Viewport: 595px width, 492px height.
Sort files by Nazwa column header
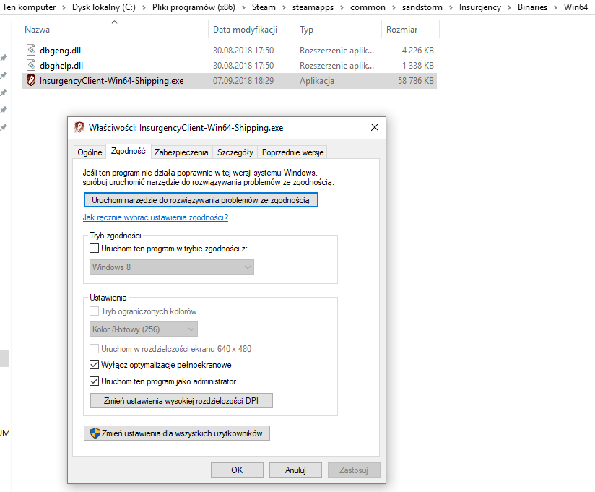click(x=38, y=30)
